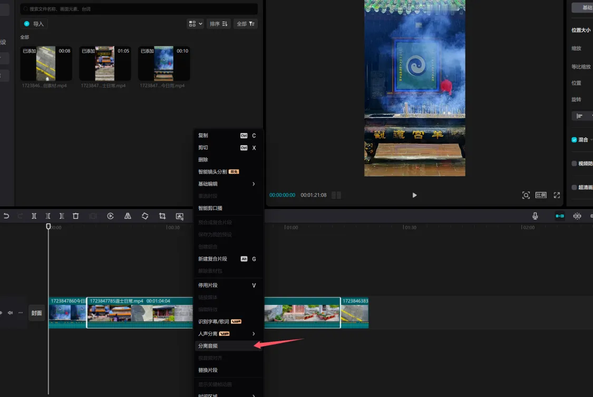Click the mirror flip icon
The width and height of the screenshot is (593, 397).
pos(128,216)
